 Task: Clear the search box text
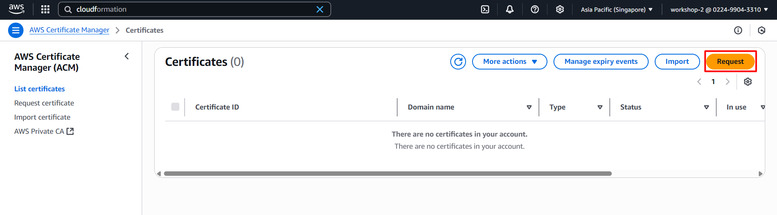[319, 9]
